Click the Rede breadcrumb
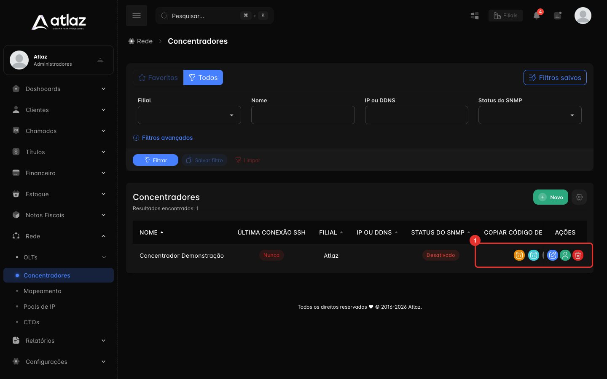The height and width of the screenshot is (379, 607). click(140, 41)
